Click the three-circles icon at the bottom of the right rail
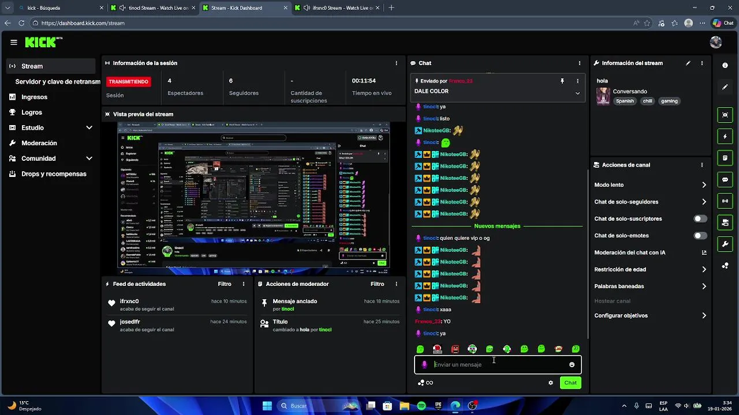This screenshot has height=415, width=739. click(725, 266)
